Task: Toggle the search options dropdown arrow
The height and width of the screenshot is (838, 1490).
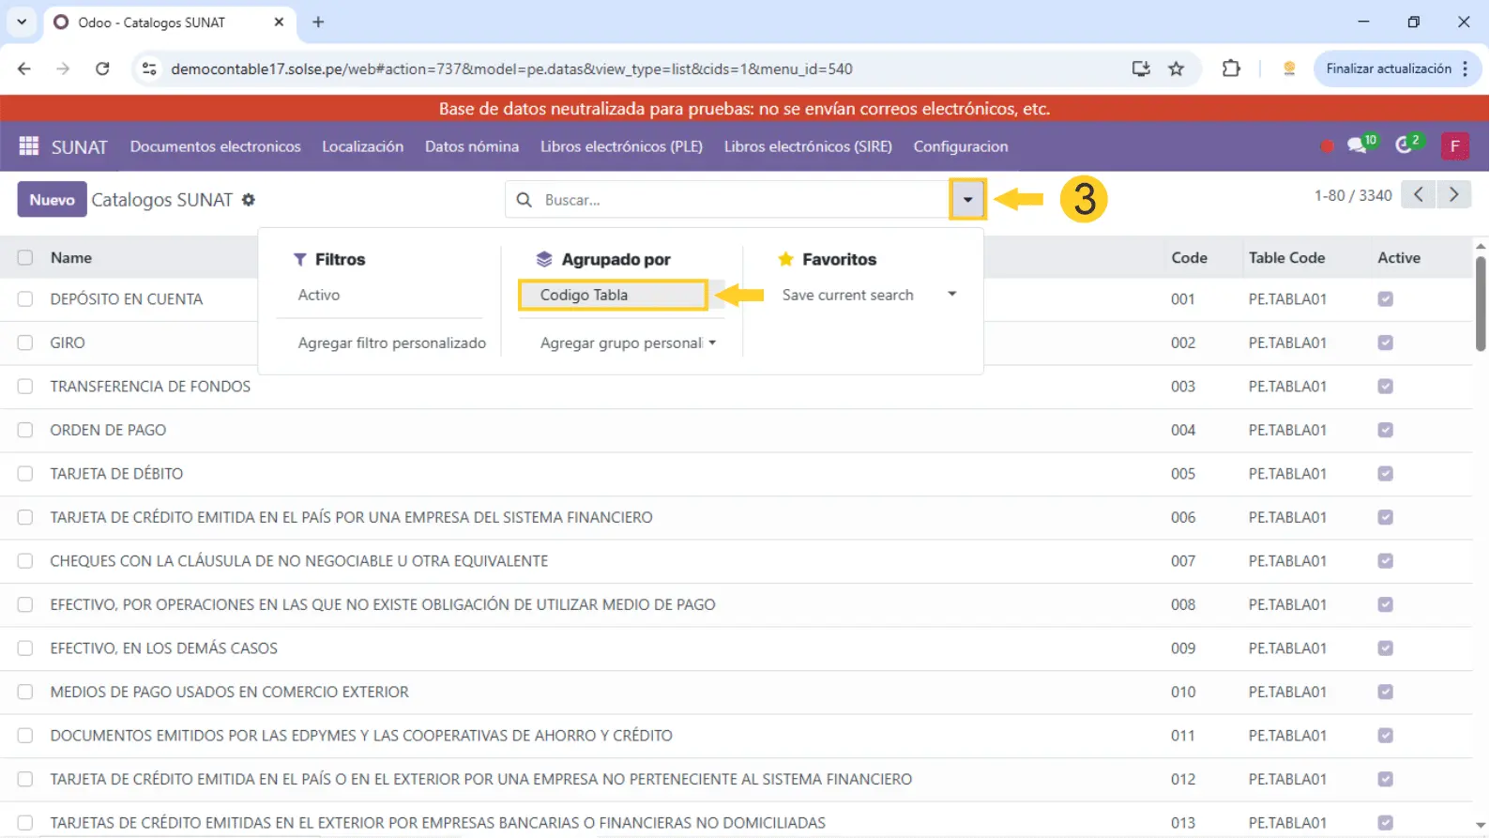Action: point(967,200)
